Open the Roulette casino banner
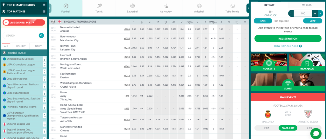 click(269, 62)
